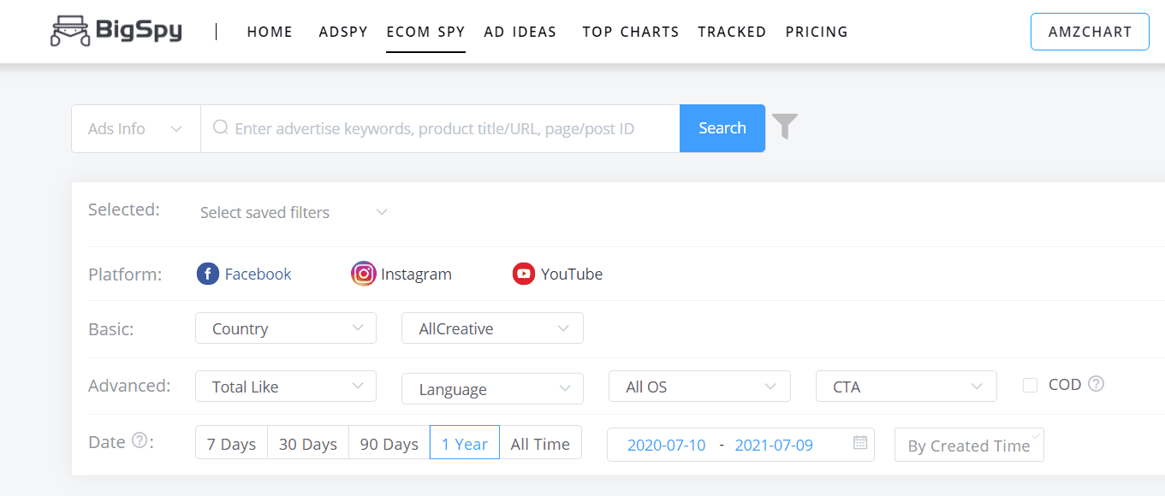Open the By Created Time dropdown
This screenshot has width=1165, height=496.
tap(969, 446)
